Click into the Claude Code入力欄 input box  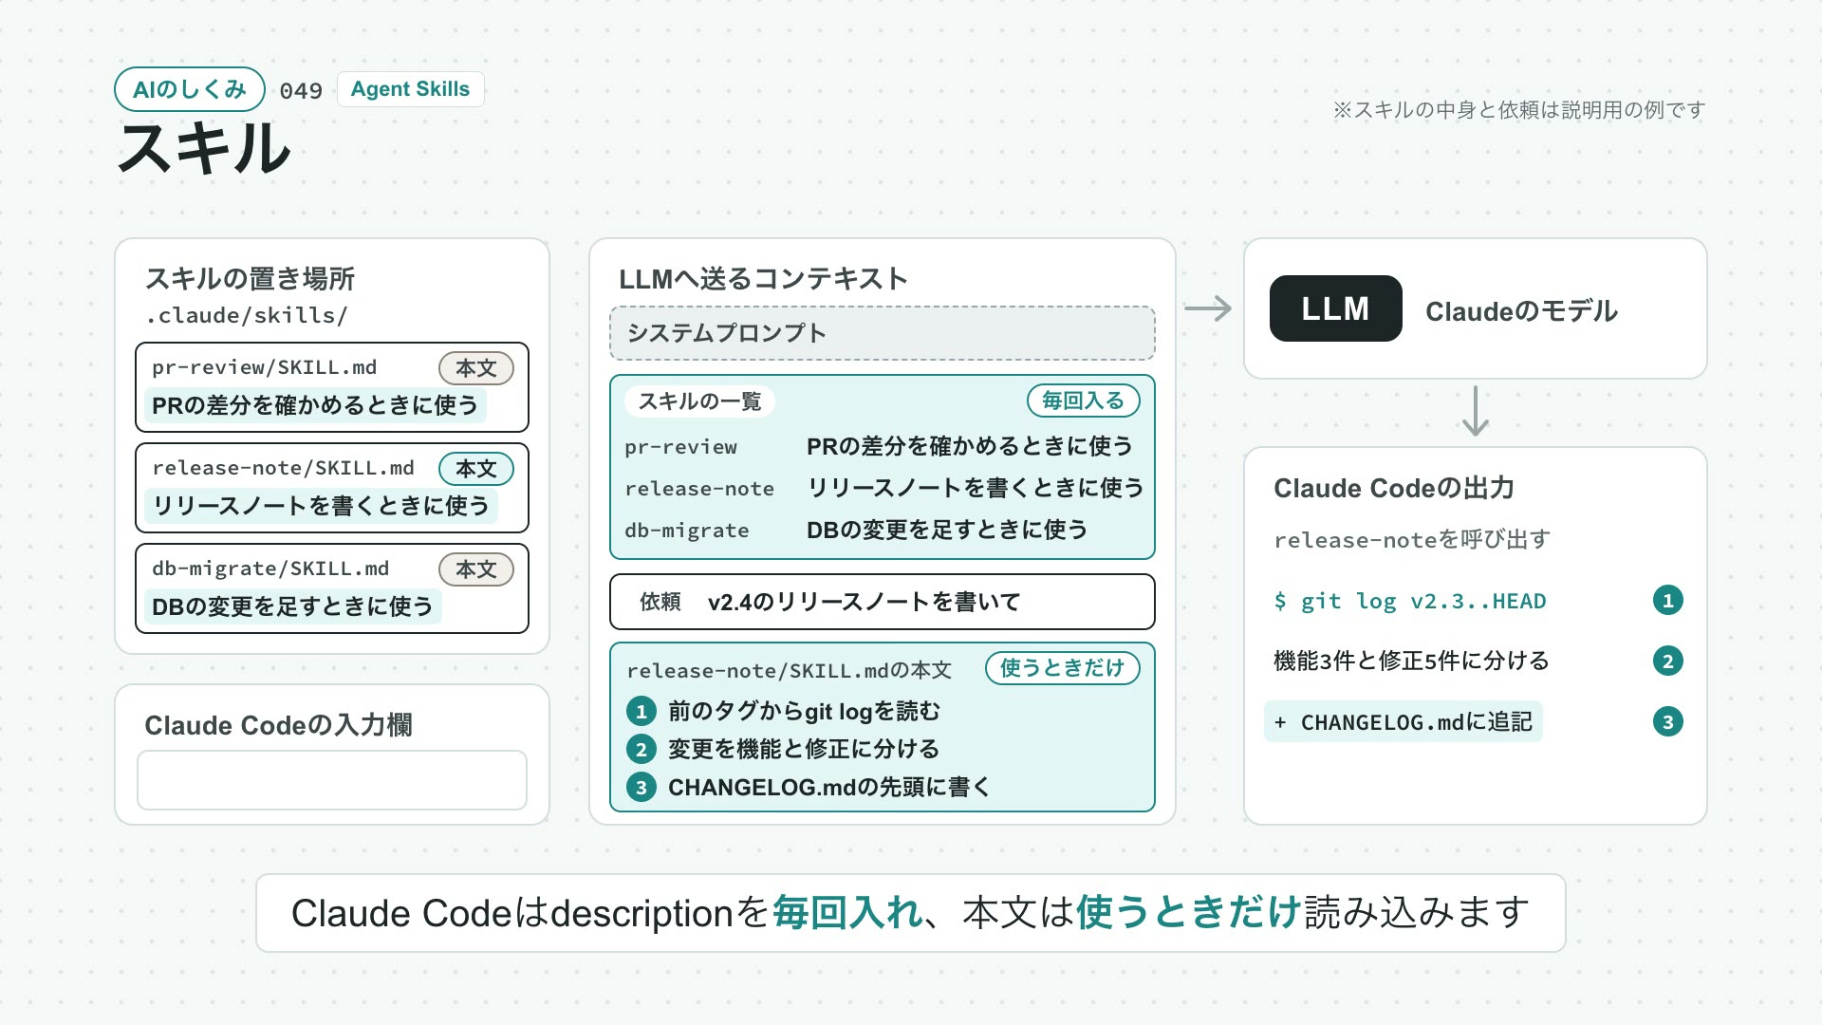(x=332, y=780)
